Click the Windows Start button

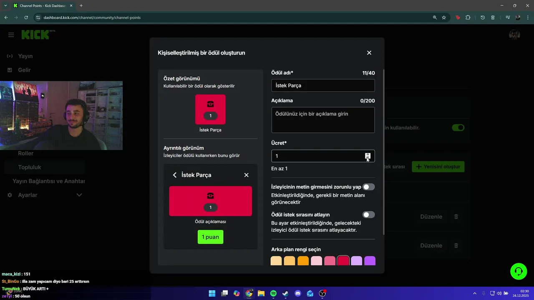coord(212,293)
